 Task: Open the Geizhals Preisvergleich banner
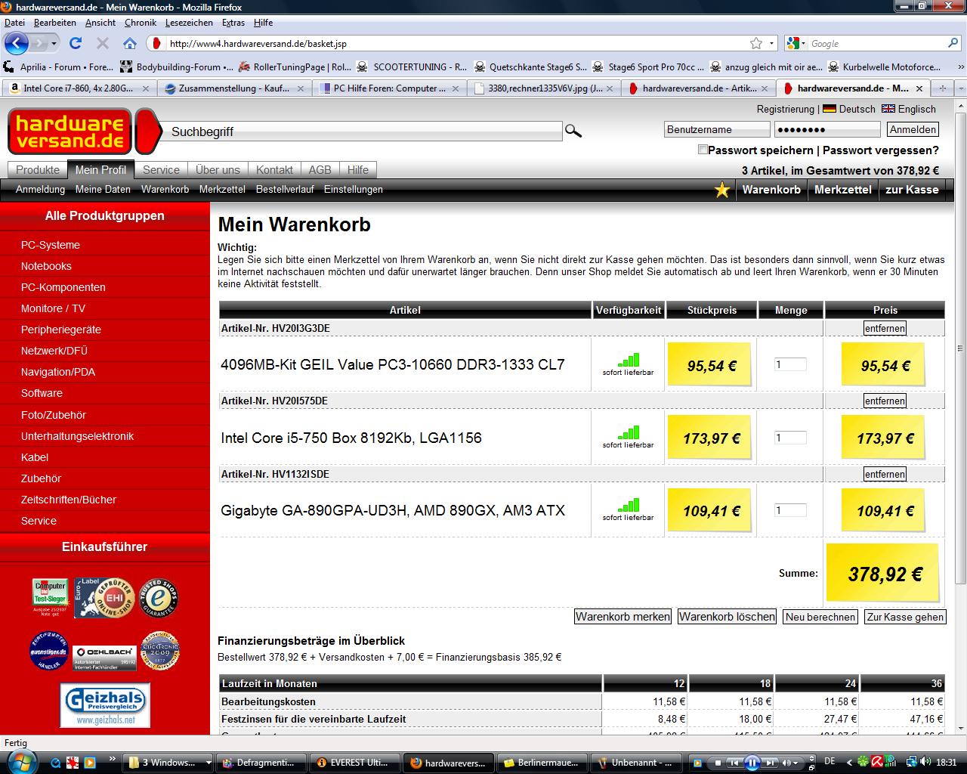pyautogui.click(x=105, y=705)
